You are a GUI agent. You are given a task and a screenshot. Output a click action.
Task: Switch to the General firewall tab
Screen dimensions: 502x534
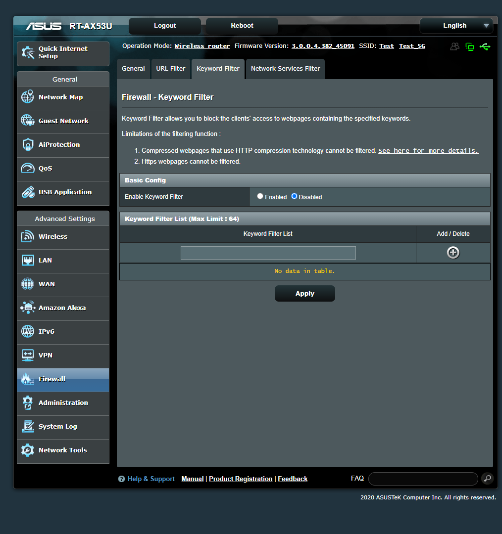pyautogui.click(x=133, y=69)
